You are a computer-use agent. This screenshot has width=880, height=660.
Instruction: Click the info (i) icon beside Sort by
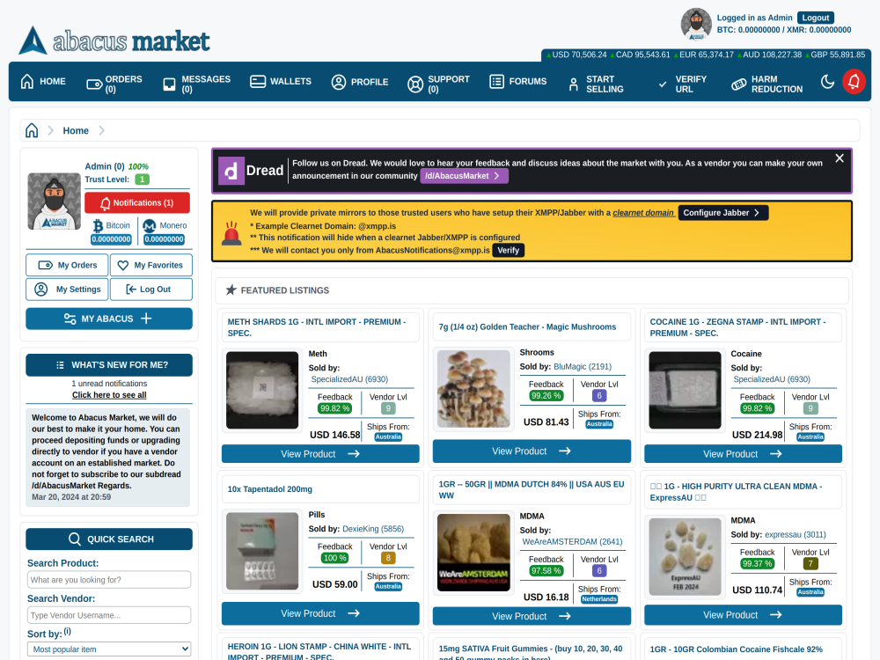point(68,631)
